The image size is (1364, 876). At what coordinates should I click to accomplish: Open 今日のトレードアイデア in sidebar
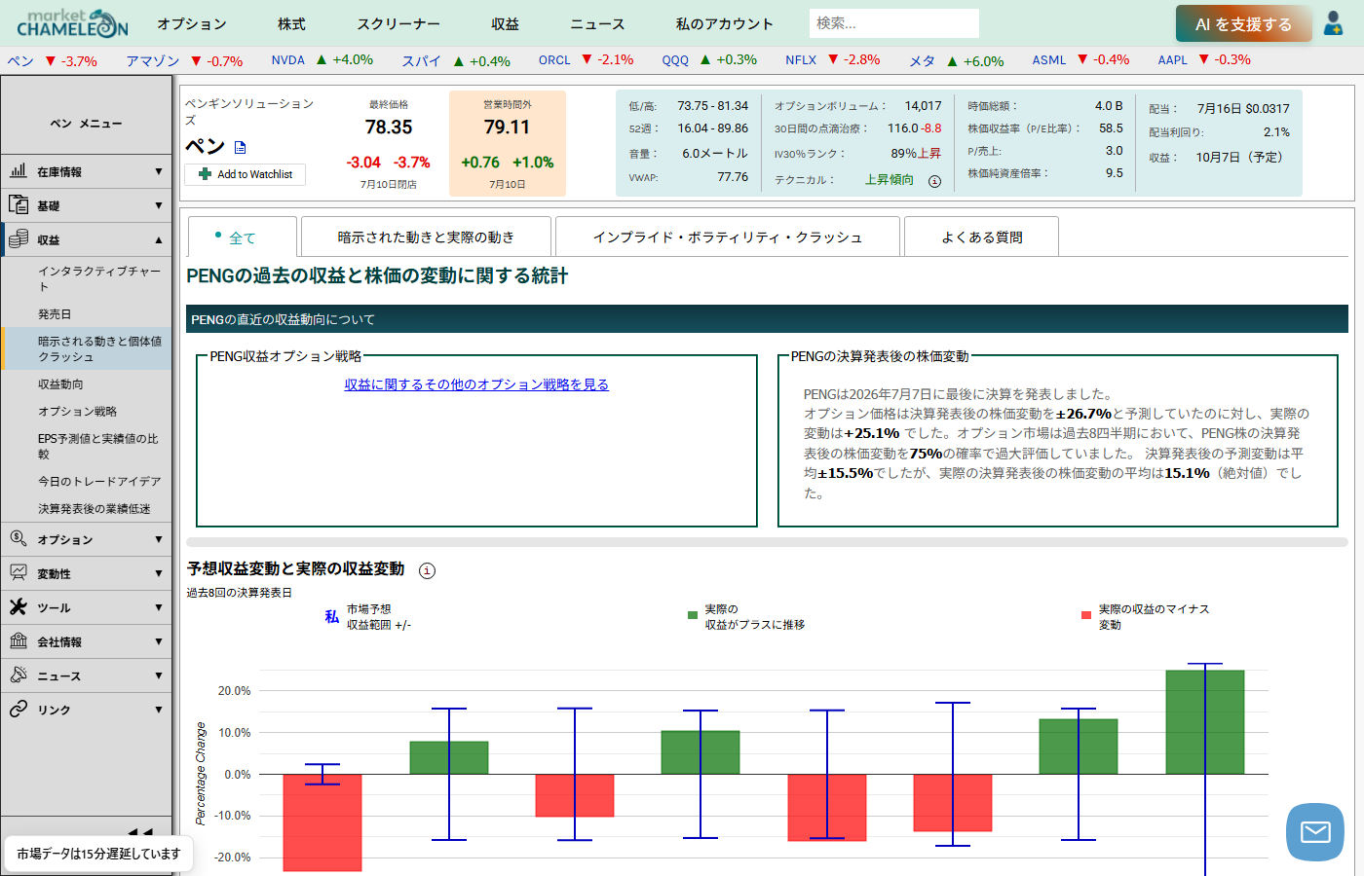[99, 482]
